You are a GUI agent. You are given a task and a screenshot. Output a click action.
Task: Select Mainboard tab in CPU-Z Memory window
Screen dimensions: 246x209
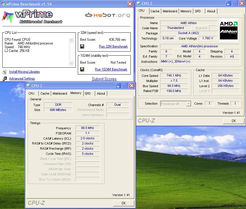[60, 93]
